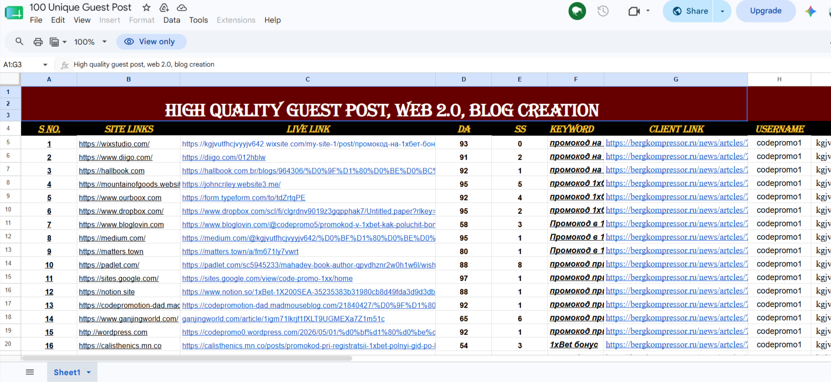The height and width of the screenshot is (382, 831).
Task: Check the cloud document status icon
Action: point(182,7)
